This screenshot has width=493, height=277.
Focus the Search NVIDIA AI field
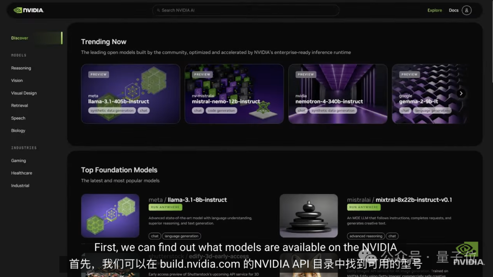point(246,10)
